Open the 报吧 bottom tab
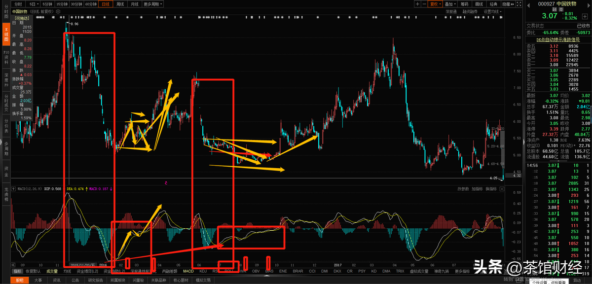This screenshot has width=592, height=284. coord(19,280)
